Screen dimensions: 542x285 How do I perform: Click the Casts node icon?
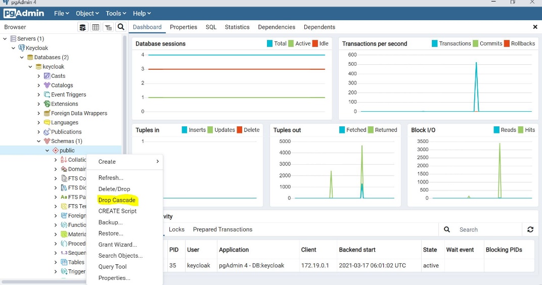pos(47,76)
